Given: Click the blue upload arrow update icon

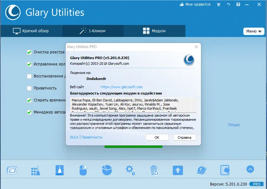Looking at the screenshot, I should coord(178,170).
